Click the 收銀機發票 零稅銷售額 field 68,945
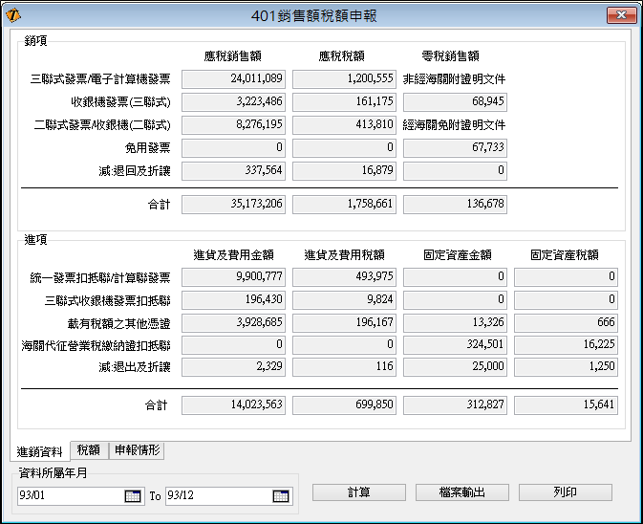 [455, 102]
